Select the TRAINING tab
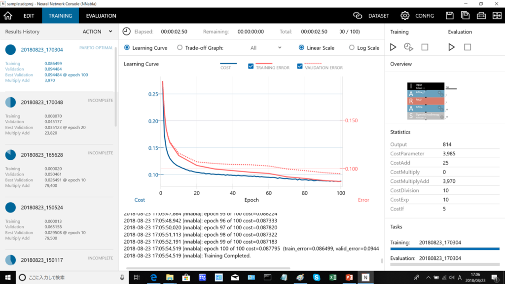This screenshot has height=284, width=505. tap(60, 15)
